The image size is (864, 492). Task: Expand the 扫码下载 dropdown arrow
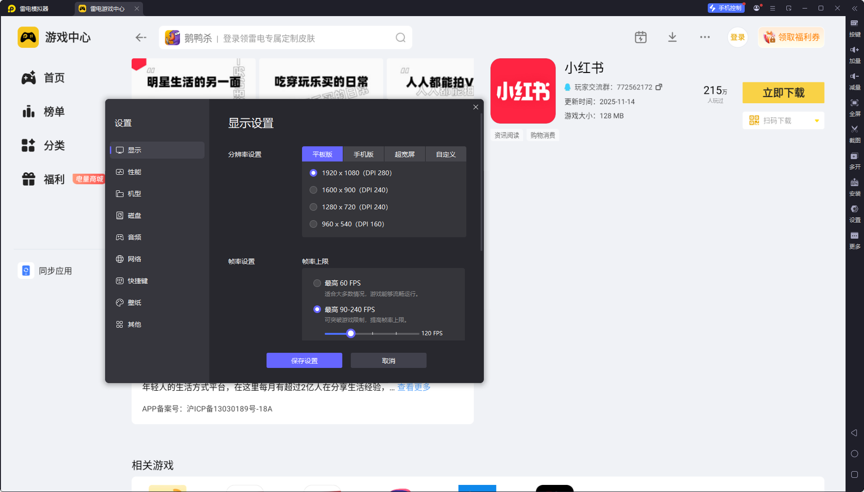[817, 121]
